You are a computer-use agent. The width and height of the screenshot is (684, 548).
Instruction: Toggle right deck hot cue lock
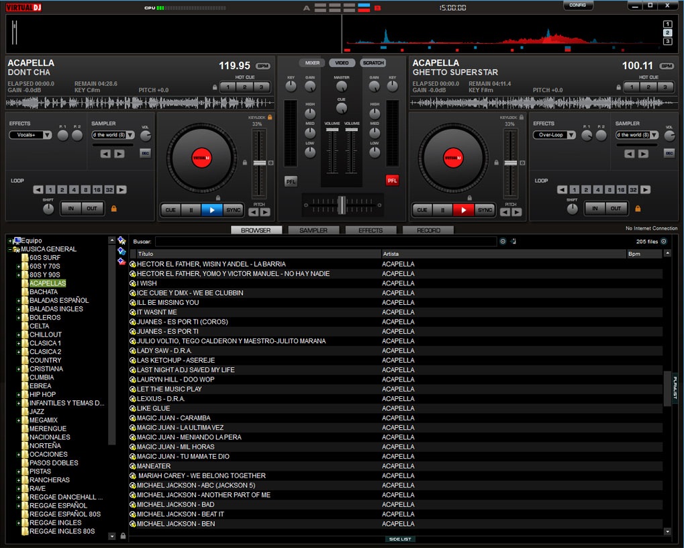619,87
